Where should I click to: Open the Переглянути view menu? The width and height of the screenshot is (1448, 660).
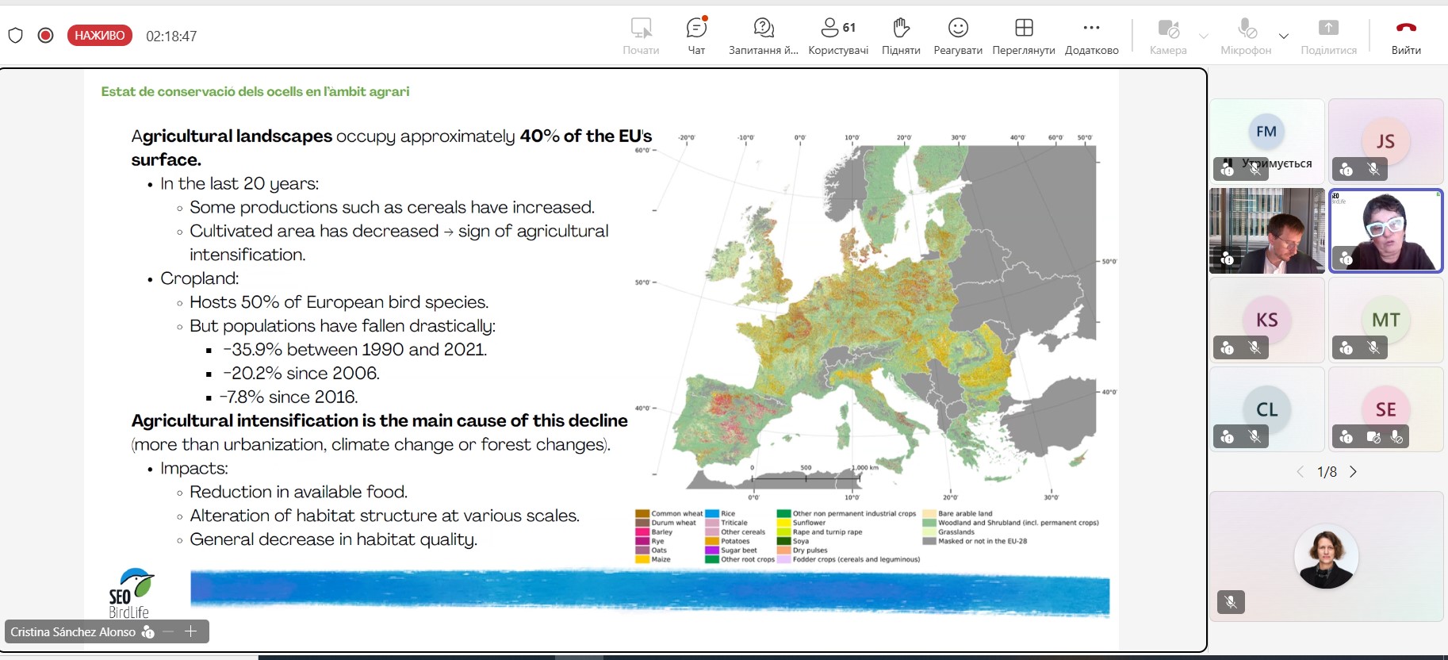pos(1024,36)
